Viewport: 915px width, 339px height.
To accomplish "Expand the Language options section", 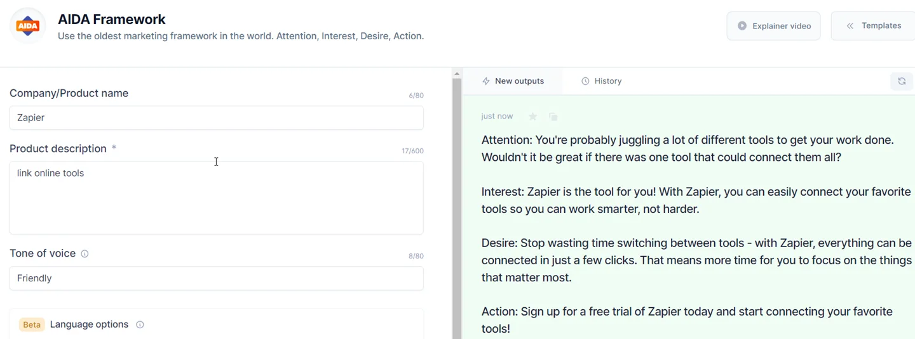I will point(216,324).
